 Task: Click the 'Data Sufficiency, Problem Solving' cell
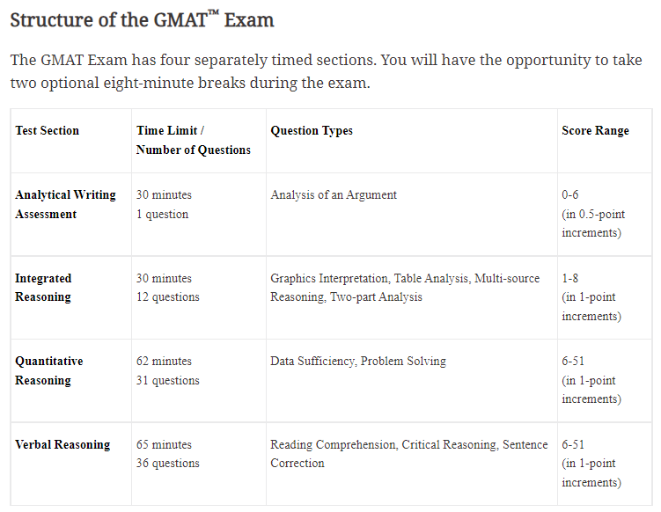click(x=358, y=362)
